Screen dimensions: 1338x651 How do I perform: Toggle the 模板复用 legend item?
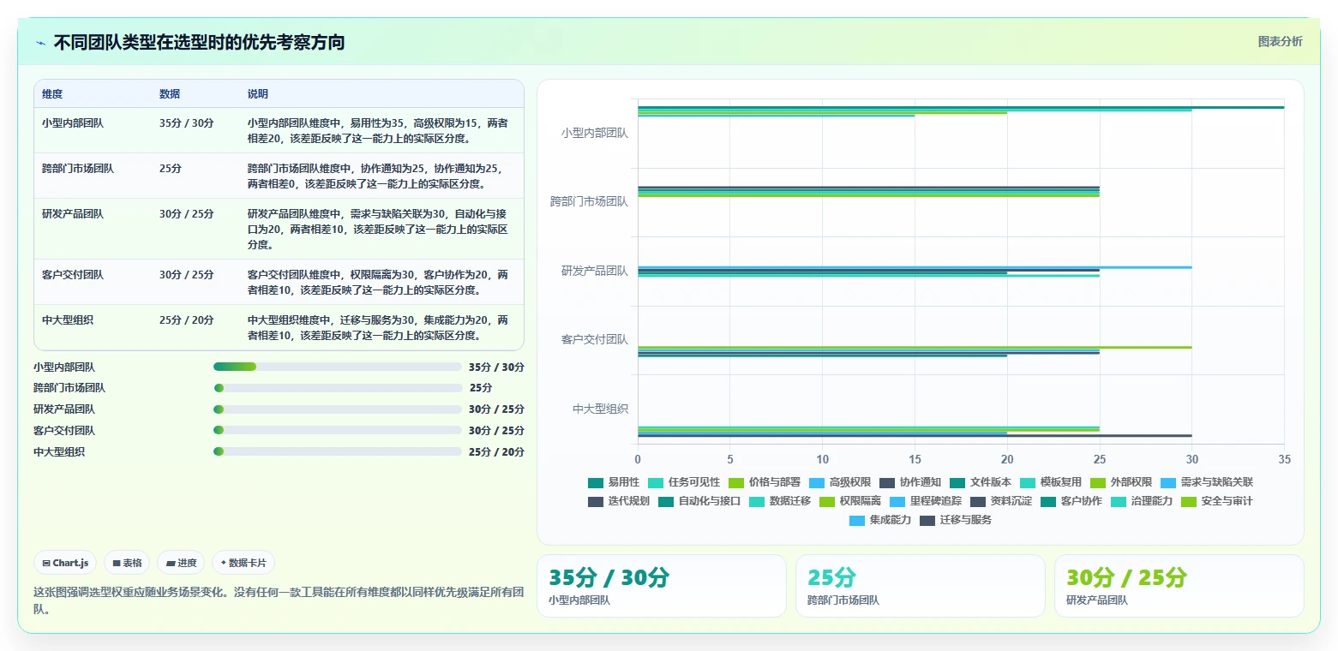point(1051,482)
